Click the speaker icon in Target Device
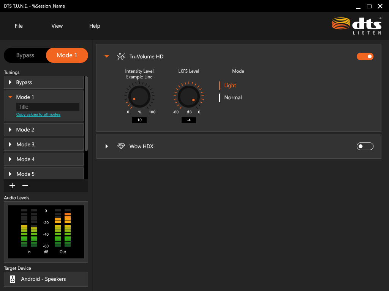The image size is (389, 291). (x=13, y=279)
